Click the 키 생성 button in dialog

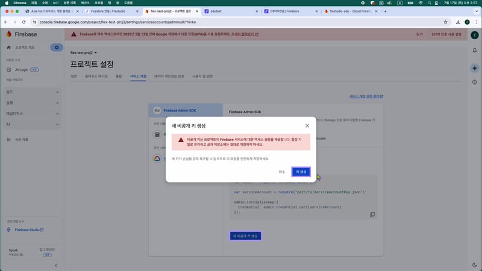[x=301, y=172]
